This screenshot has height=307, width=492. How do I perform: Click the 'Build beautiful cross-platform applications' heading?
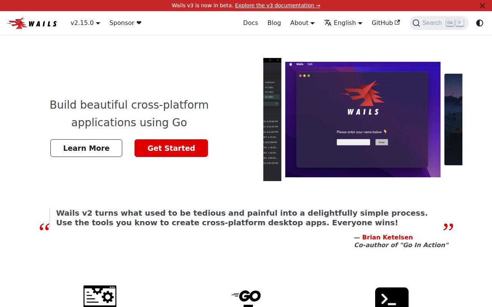point(129,114)
